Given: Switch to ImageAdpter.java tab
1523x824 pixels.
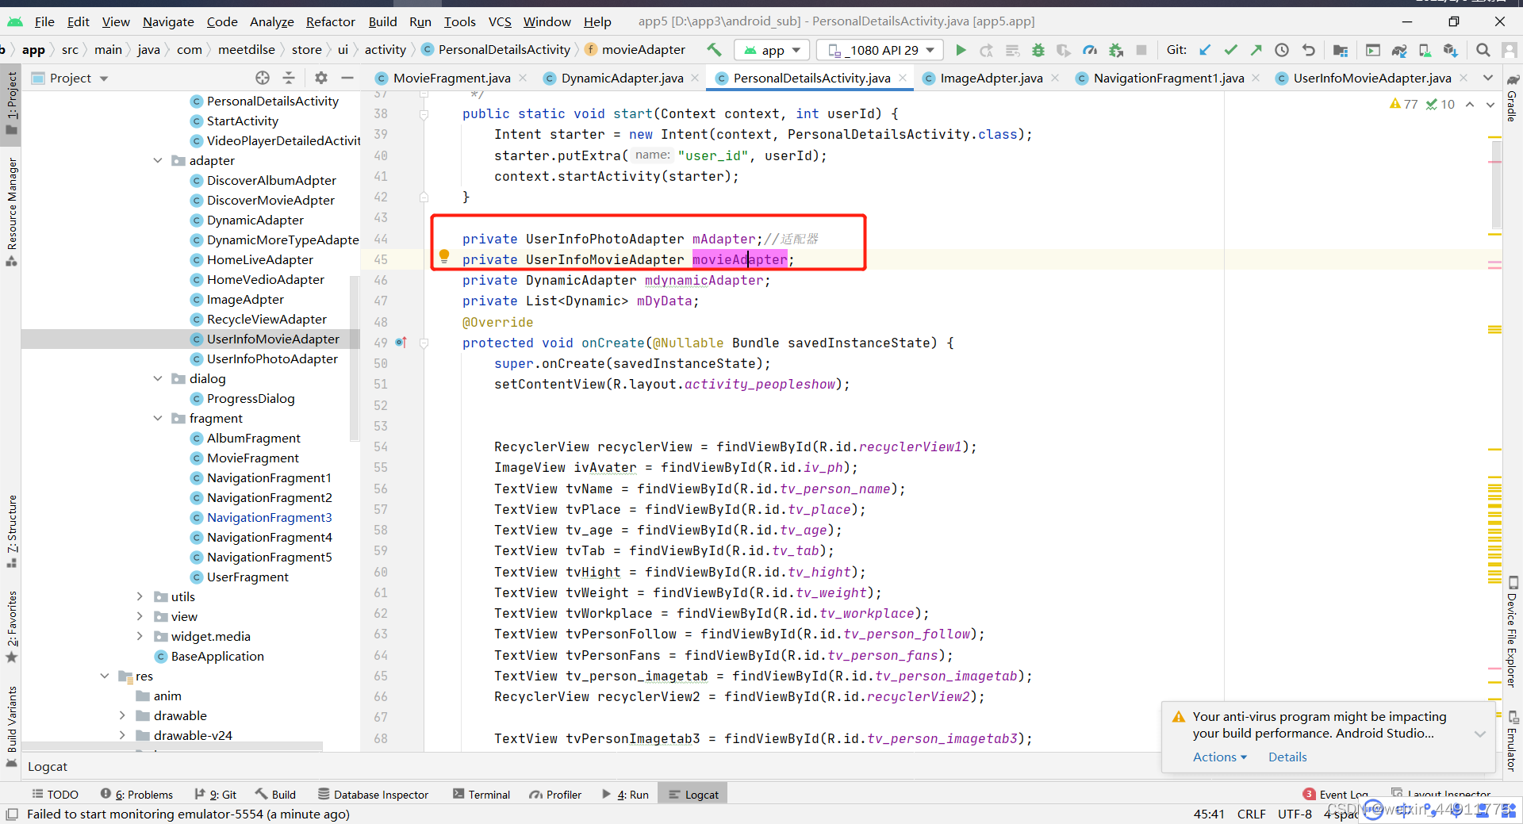Looking at the screenshot, I should (992, 78).
